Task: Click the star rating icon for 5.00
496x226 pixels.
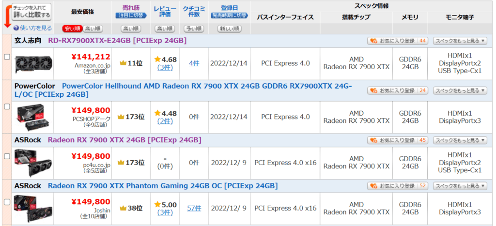Action: click(x=157, y=205)
